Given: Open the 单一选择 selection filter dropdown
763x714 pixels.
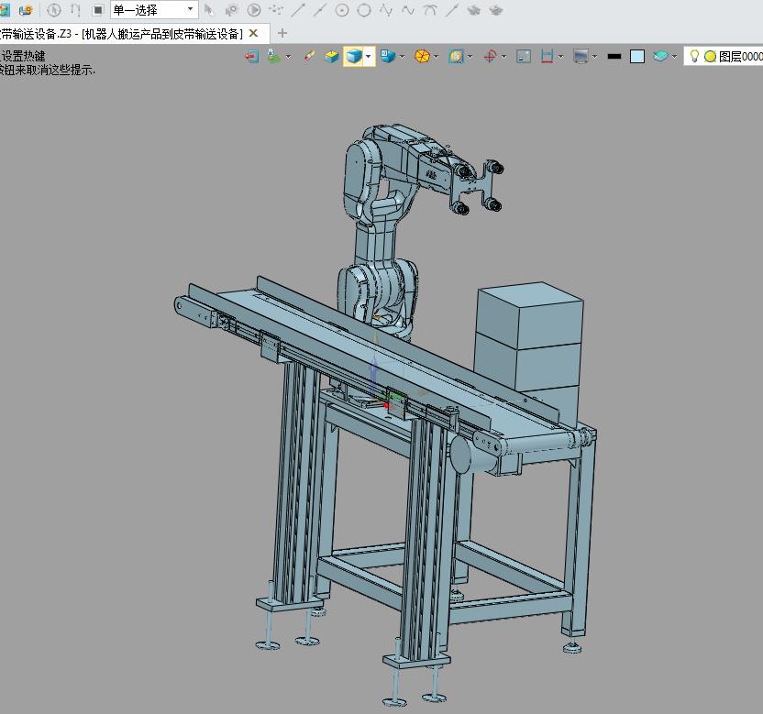Looking at the screenshot, I should point(154,9).
